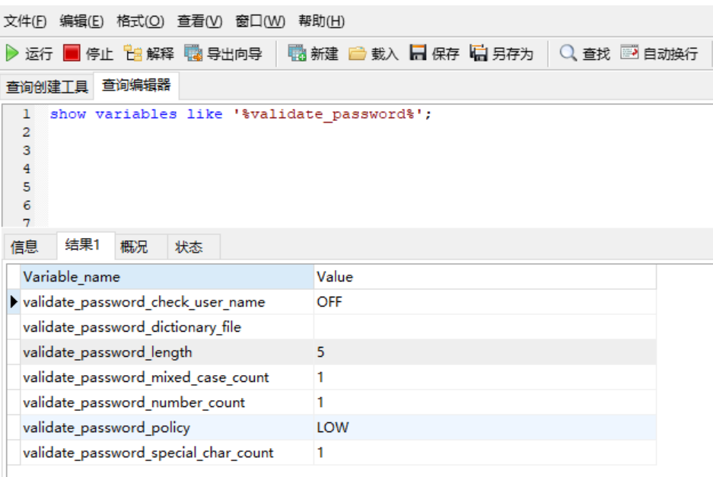The height and width of the screenshot is (477, 713).
Task: Switch to the Info (信息) tab
Action: point(24,247)
